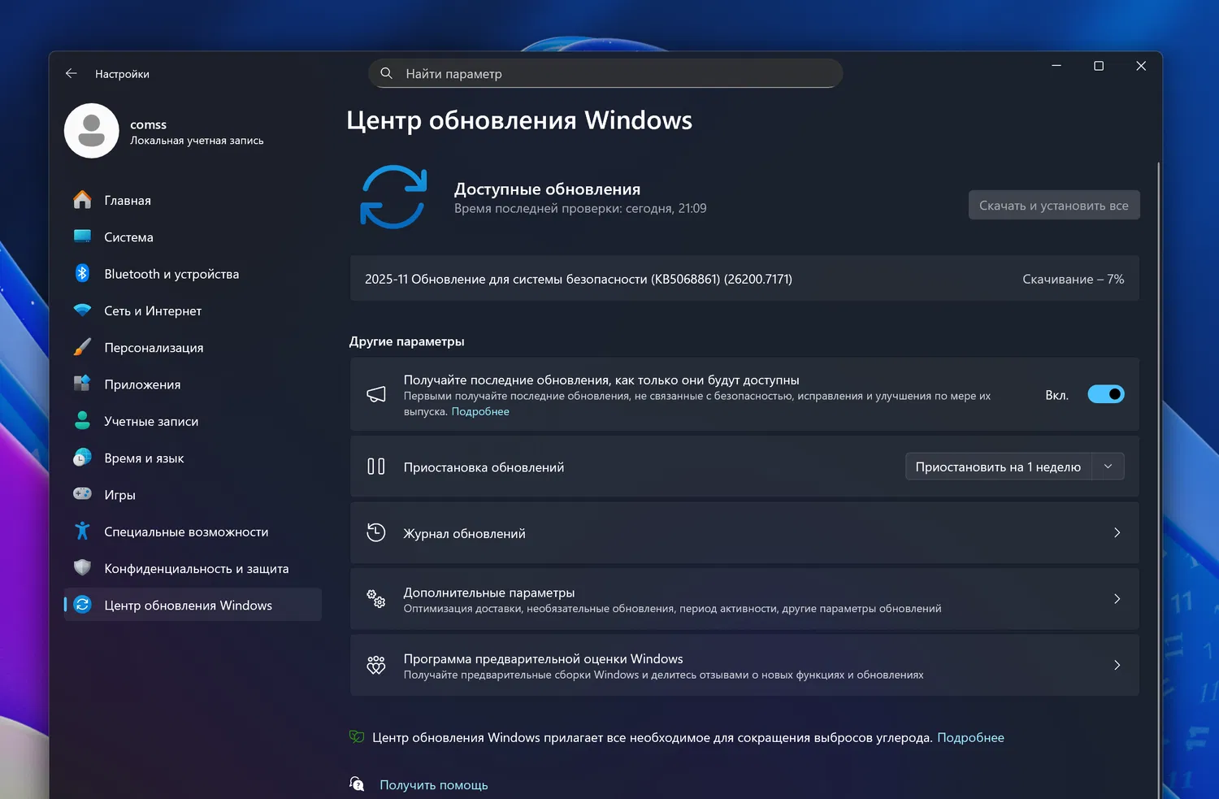Click Скачать и установить все button

click(1054, 205)
